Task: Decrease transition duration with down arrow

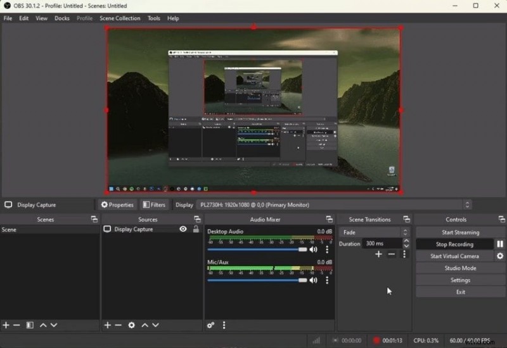Action: (x=406, y=246)
